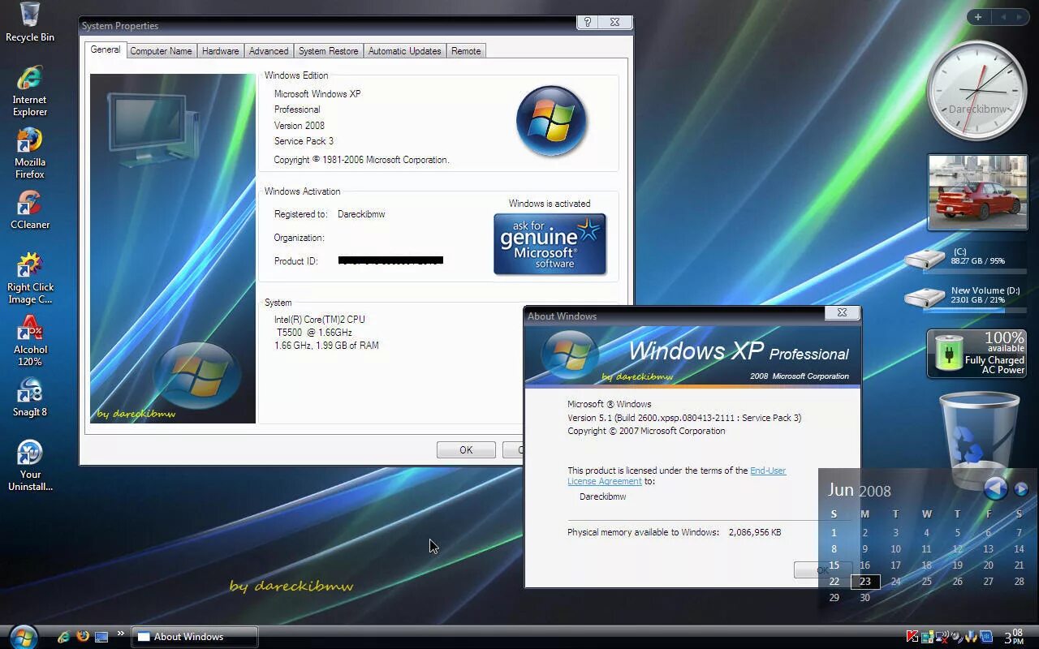Click the Jun 2008 calendar header

click(x=859, y=490)
